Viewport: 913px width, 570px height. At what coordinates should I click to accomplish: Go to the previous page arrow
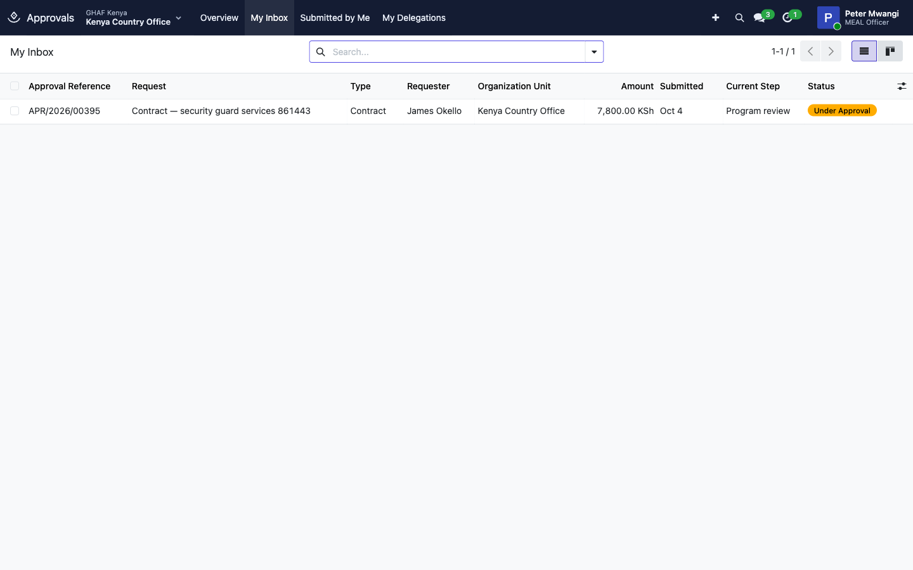pyautogui.click(x=810, y=51)
